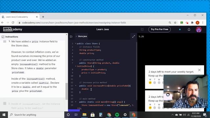This screenshot has width=210, height=118.
Task: Click the Try Pro For Free button
Action: point(159,29)
